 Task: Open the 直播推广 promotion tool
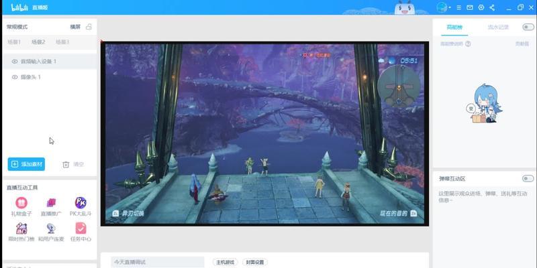click(x=51, y=207)
